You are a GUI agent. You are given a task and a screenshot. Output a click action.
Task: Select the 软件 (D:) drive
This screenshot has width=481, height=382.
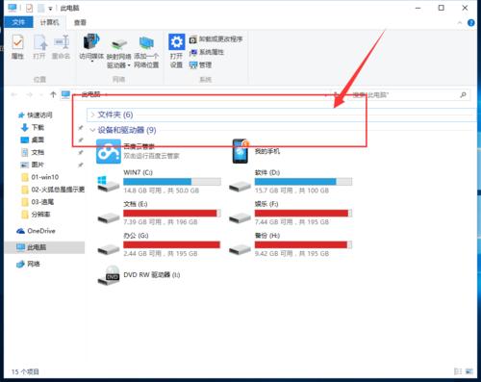(291, 182)
